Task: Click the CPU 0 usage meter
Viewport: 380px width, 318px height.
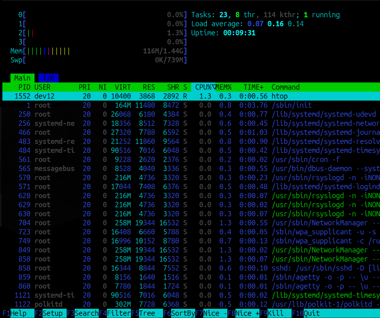Action: coord(102,15)
